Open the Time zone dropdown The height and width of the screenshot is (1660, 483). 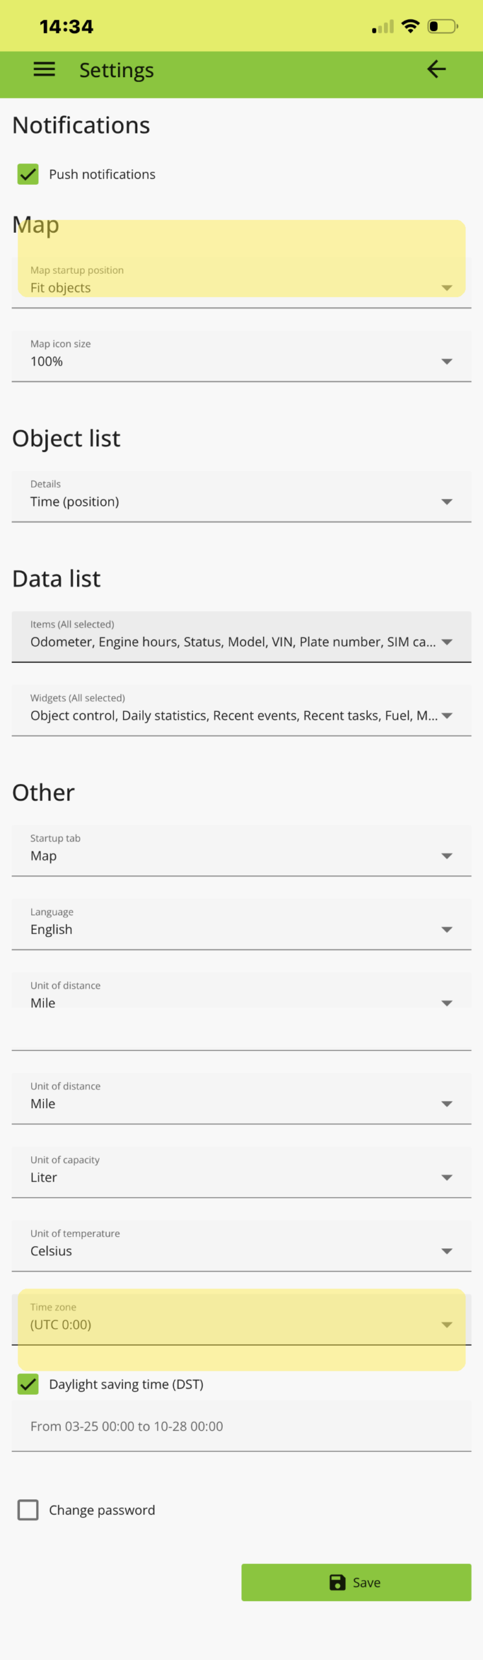pos(447,1324)
